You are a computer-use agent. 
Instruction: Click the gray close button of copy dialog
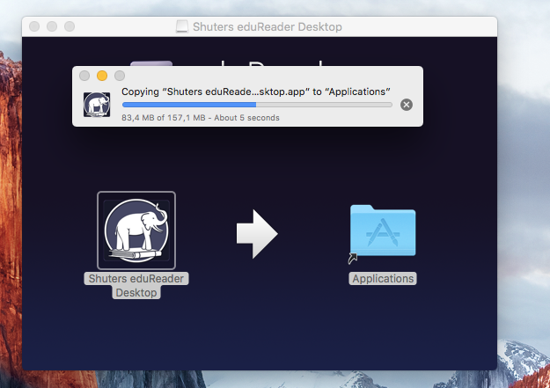point(84,76)
